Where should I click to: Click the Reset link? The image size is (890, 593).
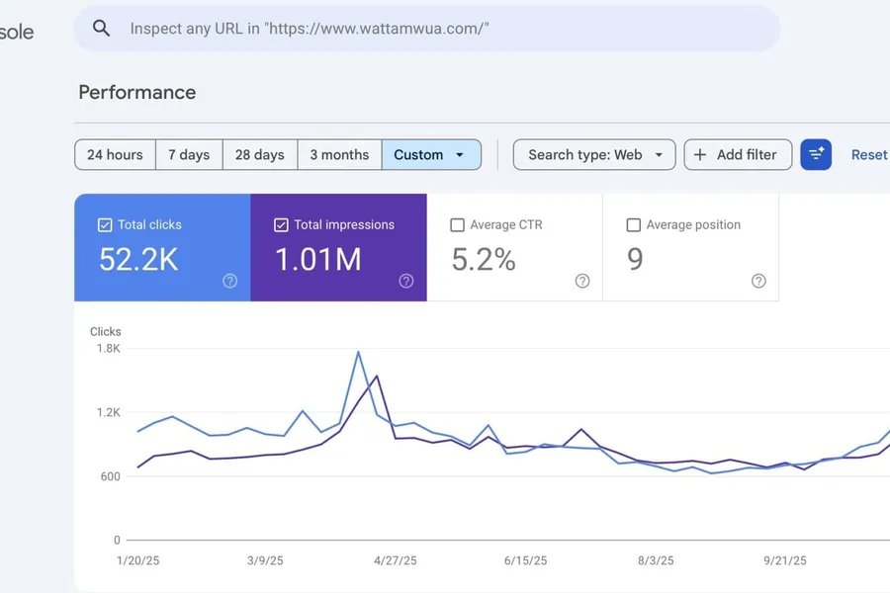[x=868, y=154]
